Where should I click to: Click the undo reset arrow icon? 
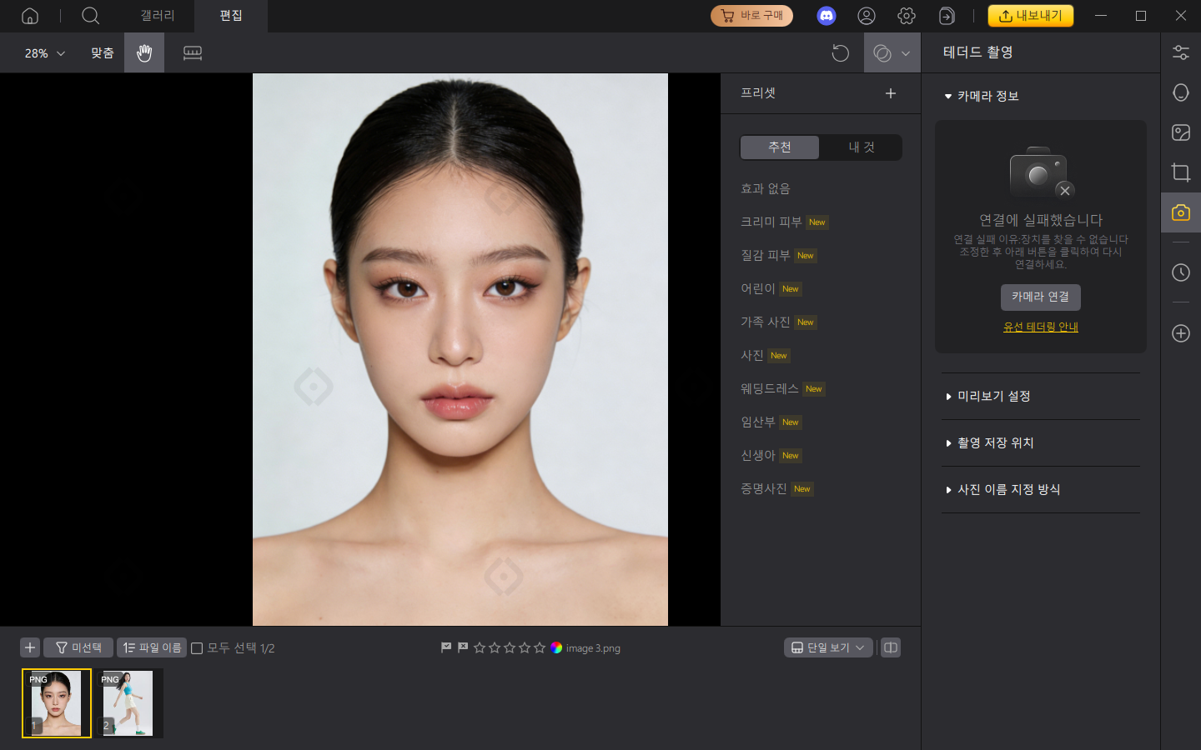840,53
